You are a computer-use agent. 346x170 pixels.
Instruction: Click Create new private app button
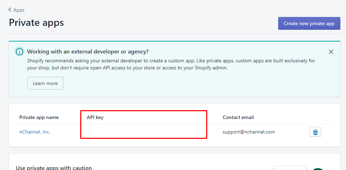tap(309, 23)
